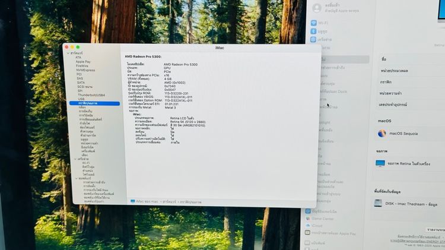Select Wi-Fi under the network tree section
Viewport: 445px width, 250px height.
click(x=86, y=163)
